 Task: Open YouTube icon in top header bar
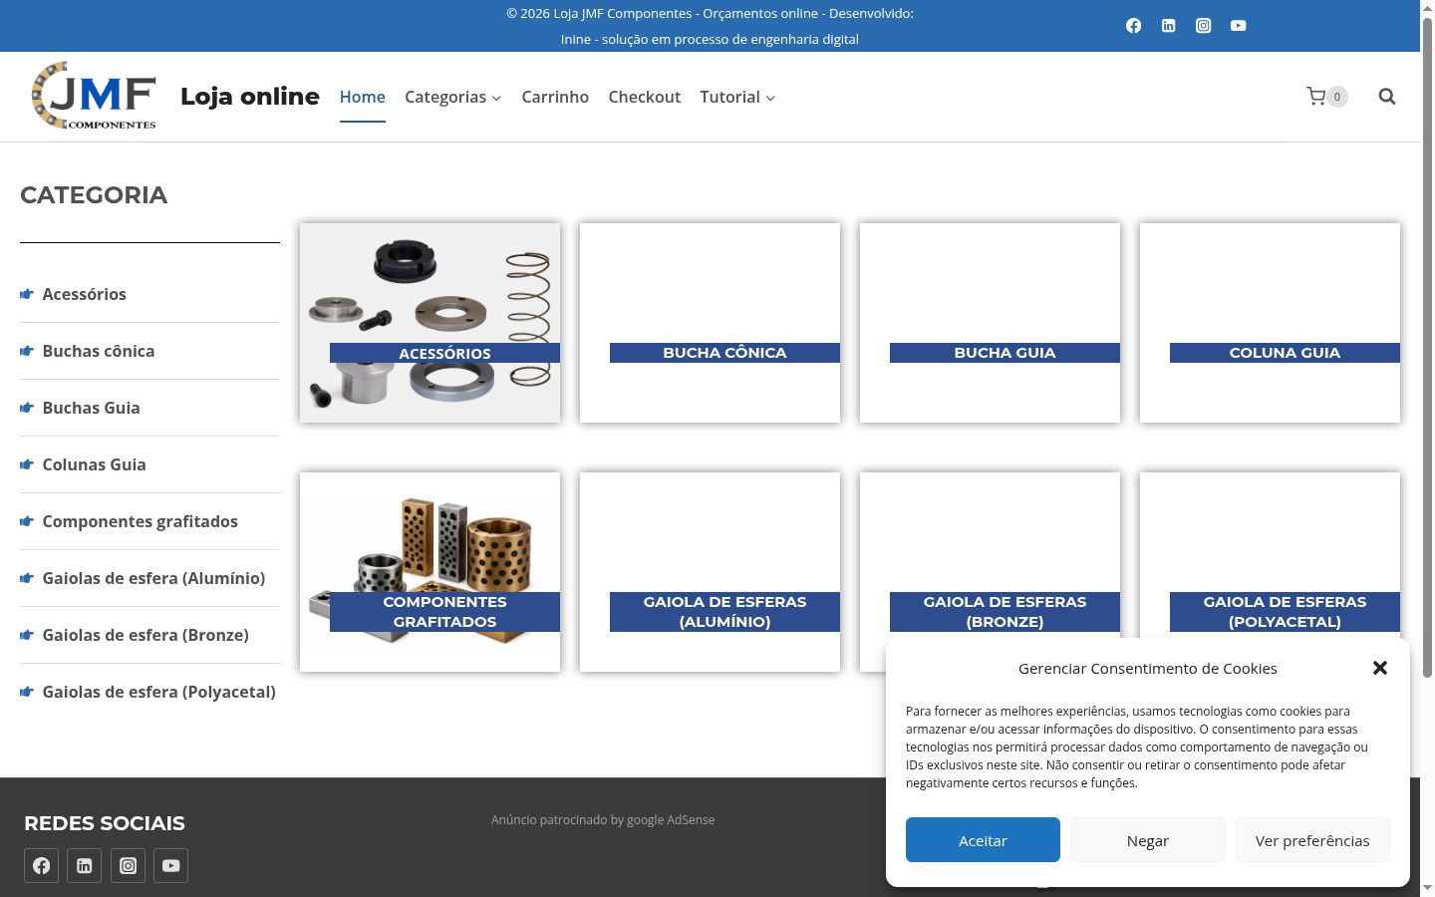1238,26
